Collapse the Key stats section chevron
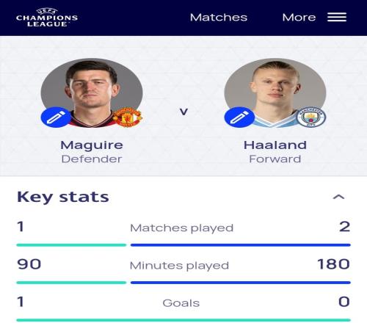 click(x=339, y=197)
